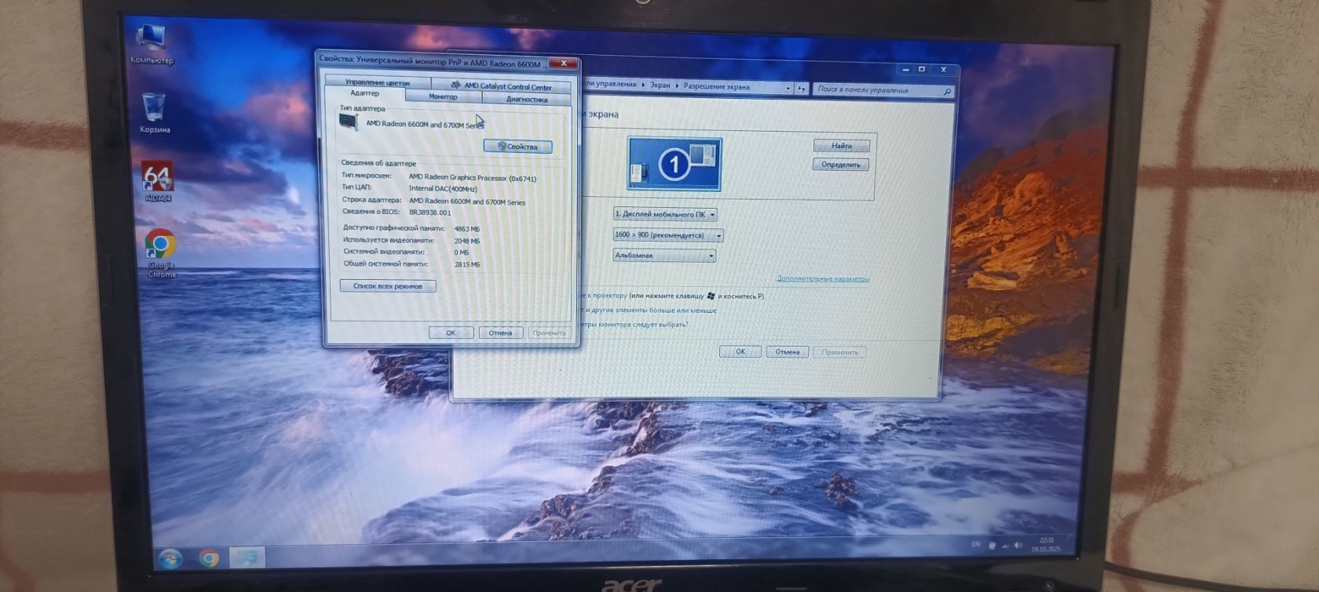This screenshot has height=592, width=1319.
Task: Click the EN language indicator in tray
Action: (x=975, y=544)
